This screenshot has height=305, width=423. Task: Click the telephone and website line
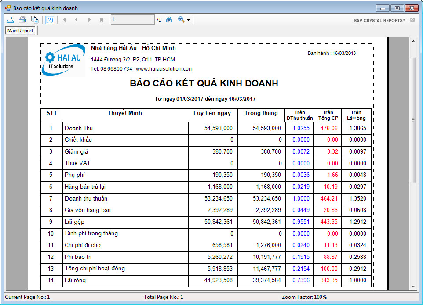coord(142,68)
